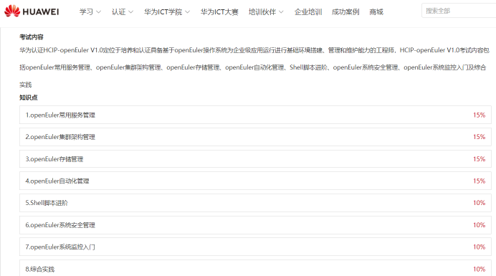The height and width of the screenshot is (276, 496).
Task: Click 10% for openEuler系统监控入门
Action: pos(479,247)
